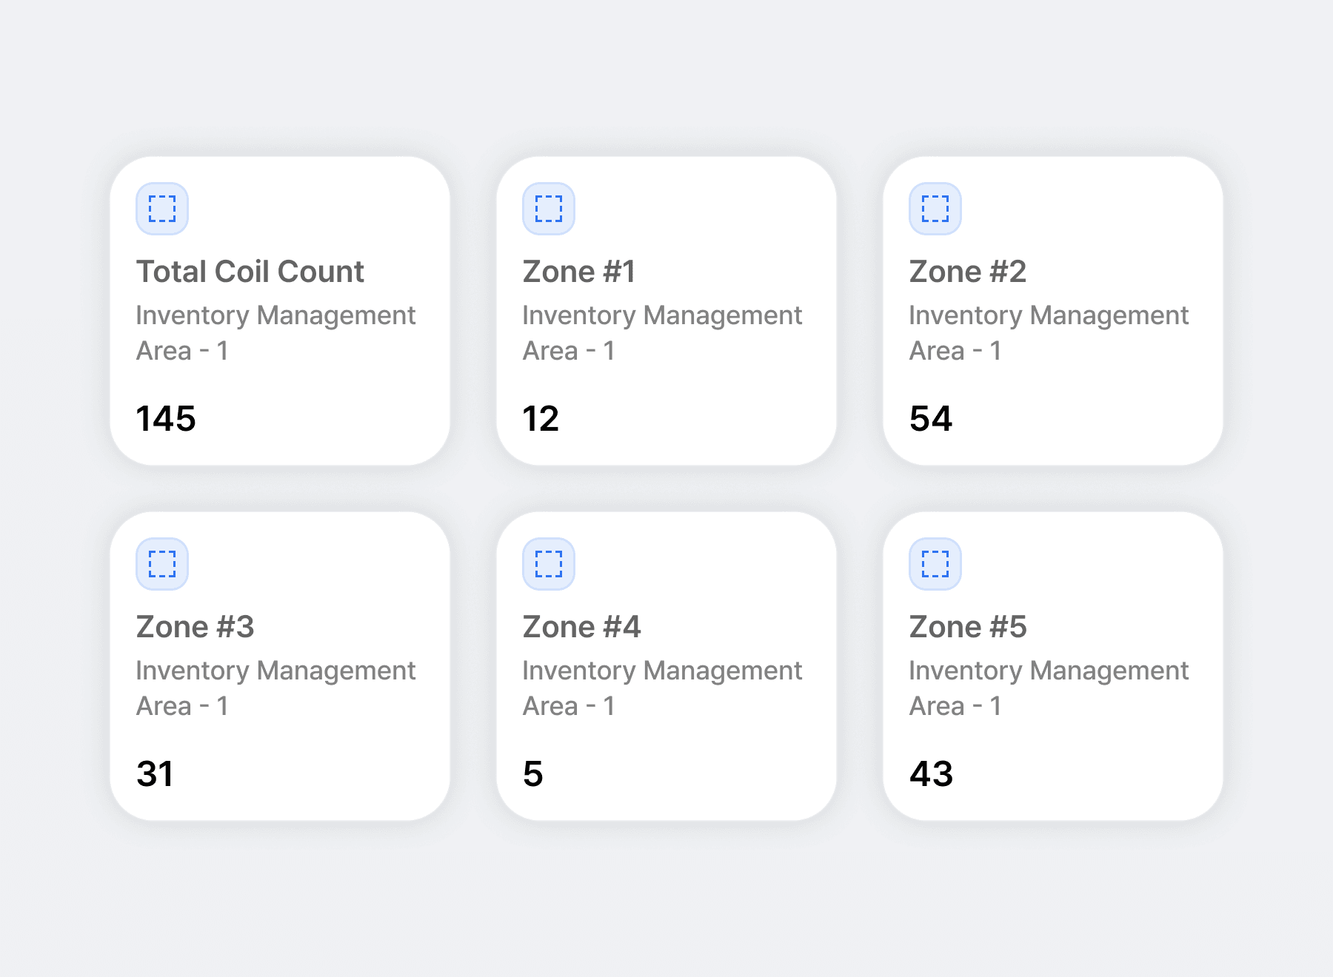Select the Zone #4 count 5

[533, 774]
